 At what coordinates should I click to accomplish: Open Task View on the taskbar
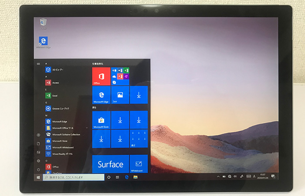click(118, 177)
